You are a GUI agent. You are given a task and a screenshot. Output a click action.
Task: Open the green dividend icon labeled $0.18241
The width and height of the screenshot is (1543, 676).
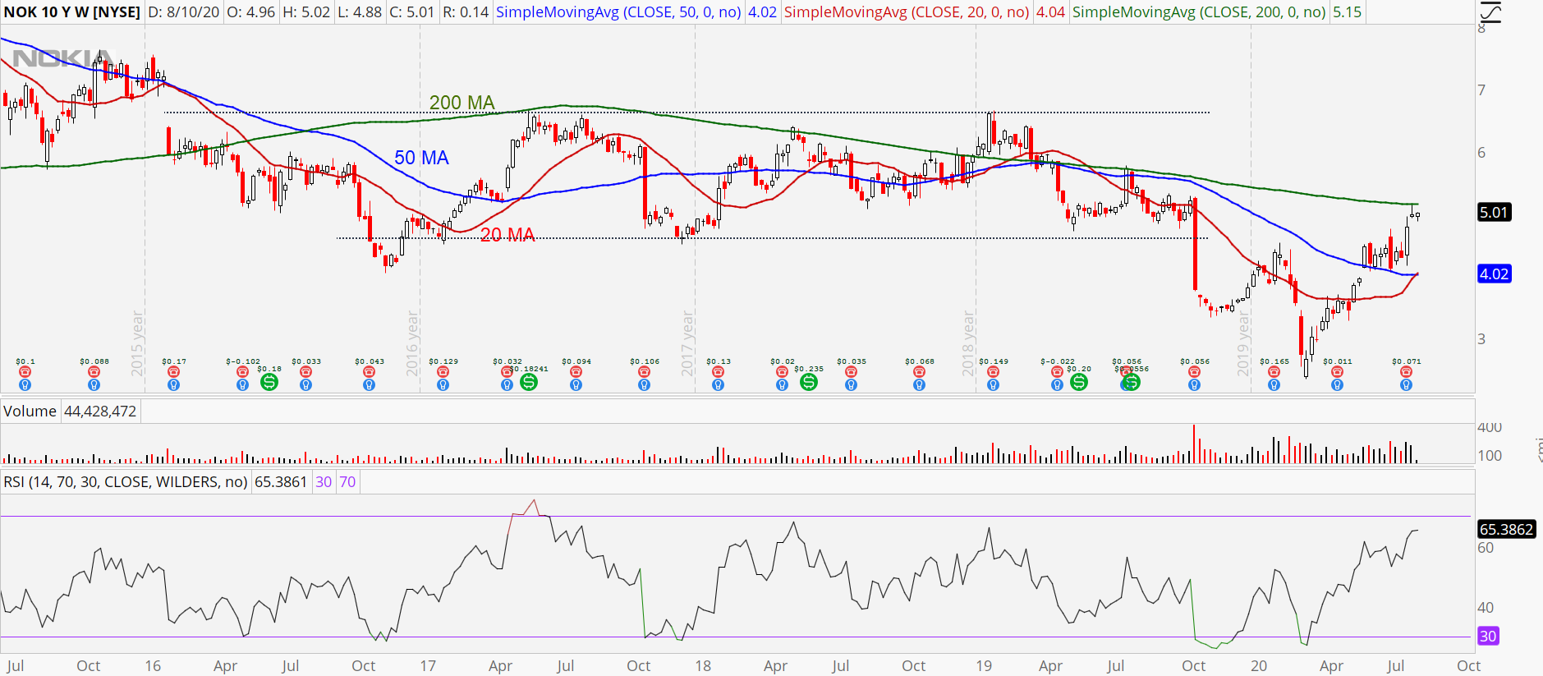click(529, 382)
